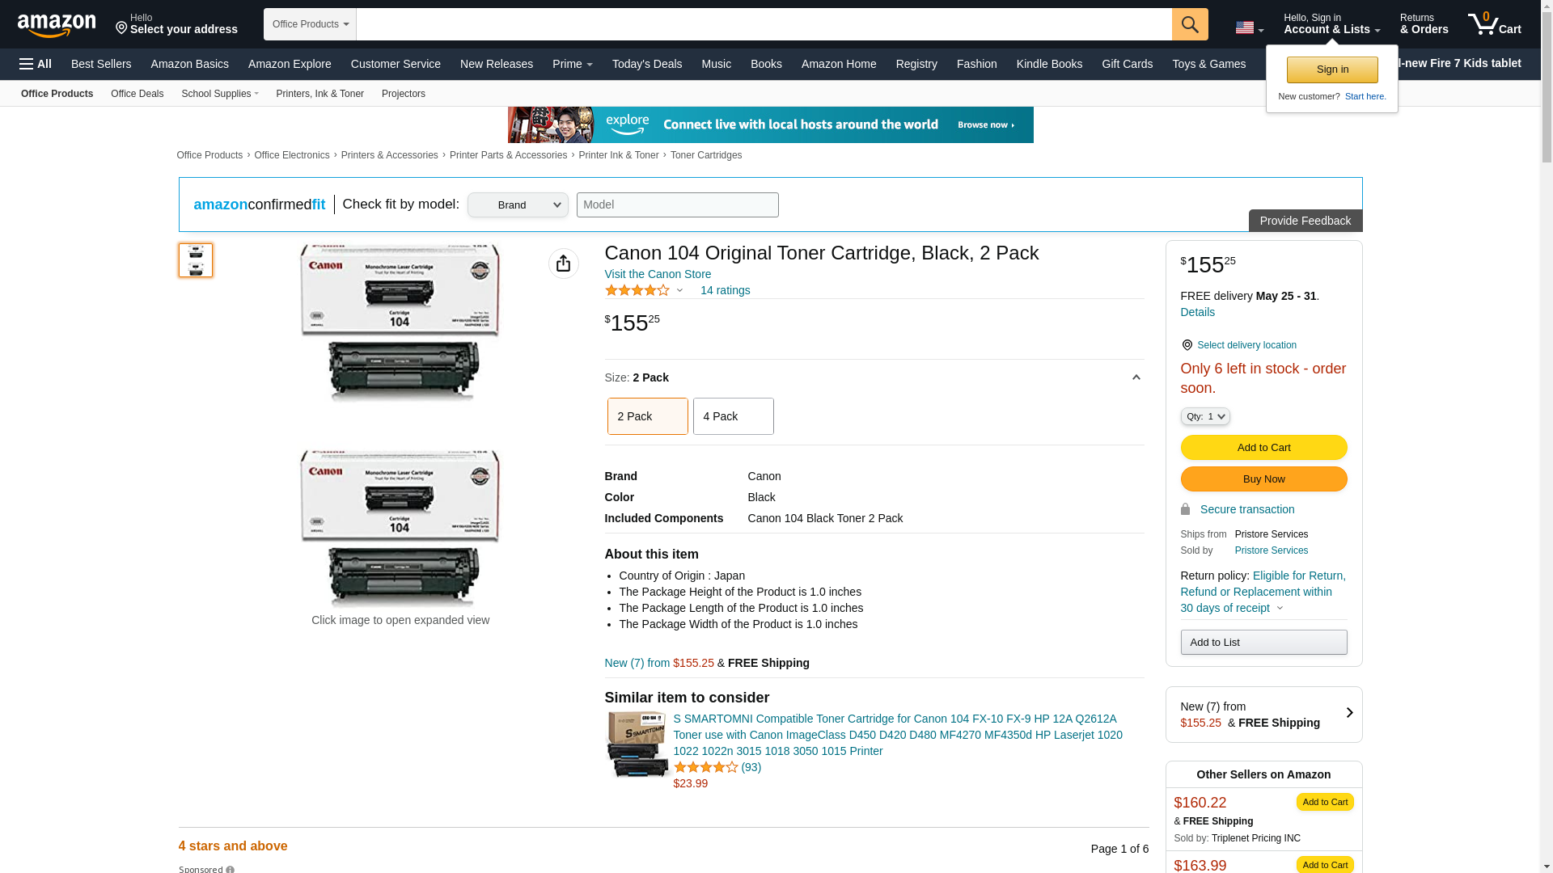
Task: Go to Printers, Ink & Toner tab
Action: pos(319,94)
